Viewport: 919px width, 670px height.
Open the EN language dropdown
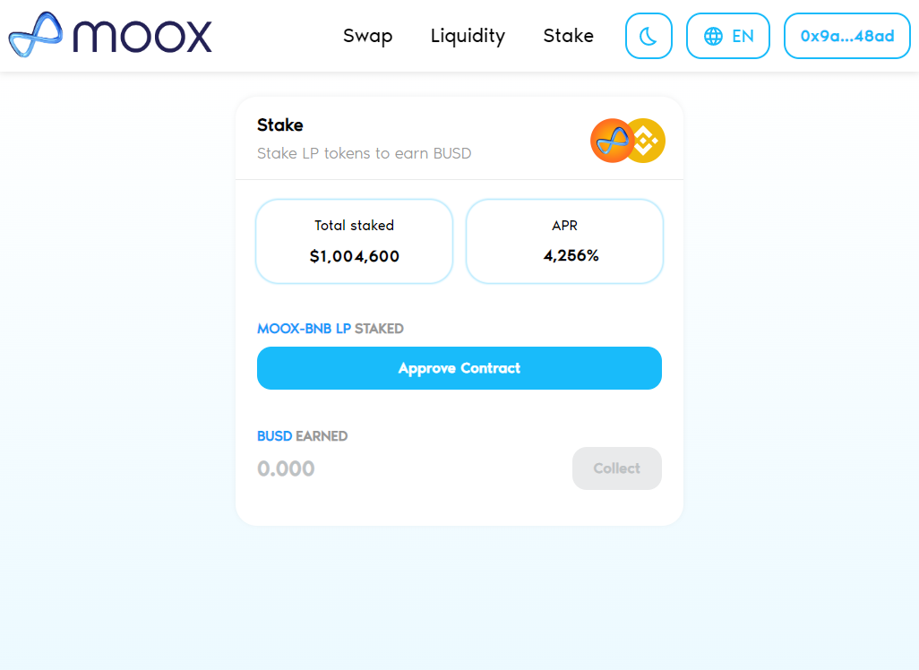728,36
